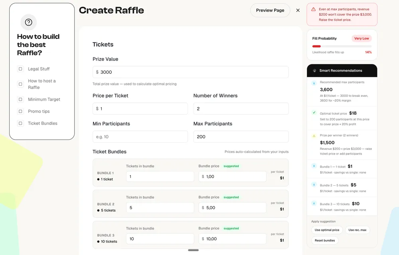This screenshot has height=255, width=399.
Task: Tick the Minimum Target checkbox
Action: (20, 99)
